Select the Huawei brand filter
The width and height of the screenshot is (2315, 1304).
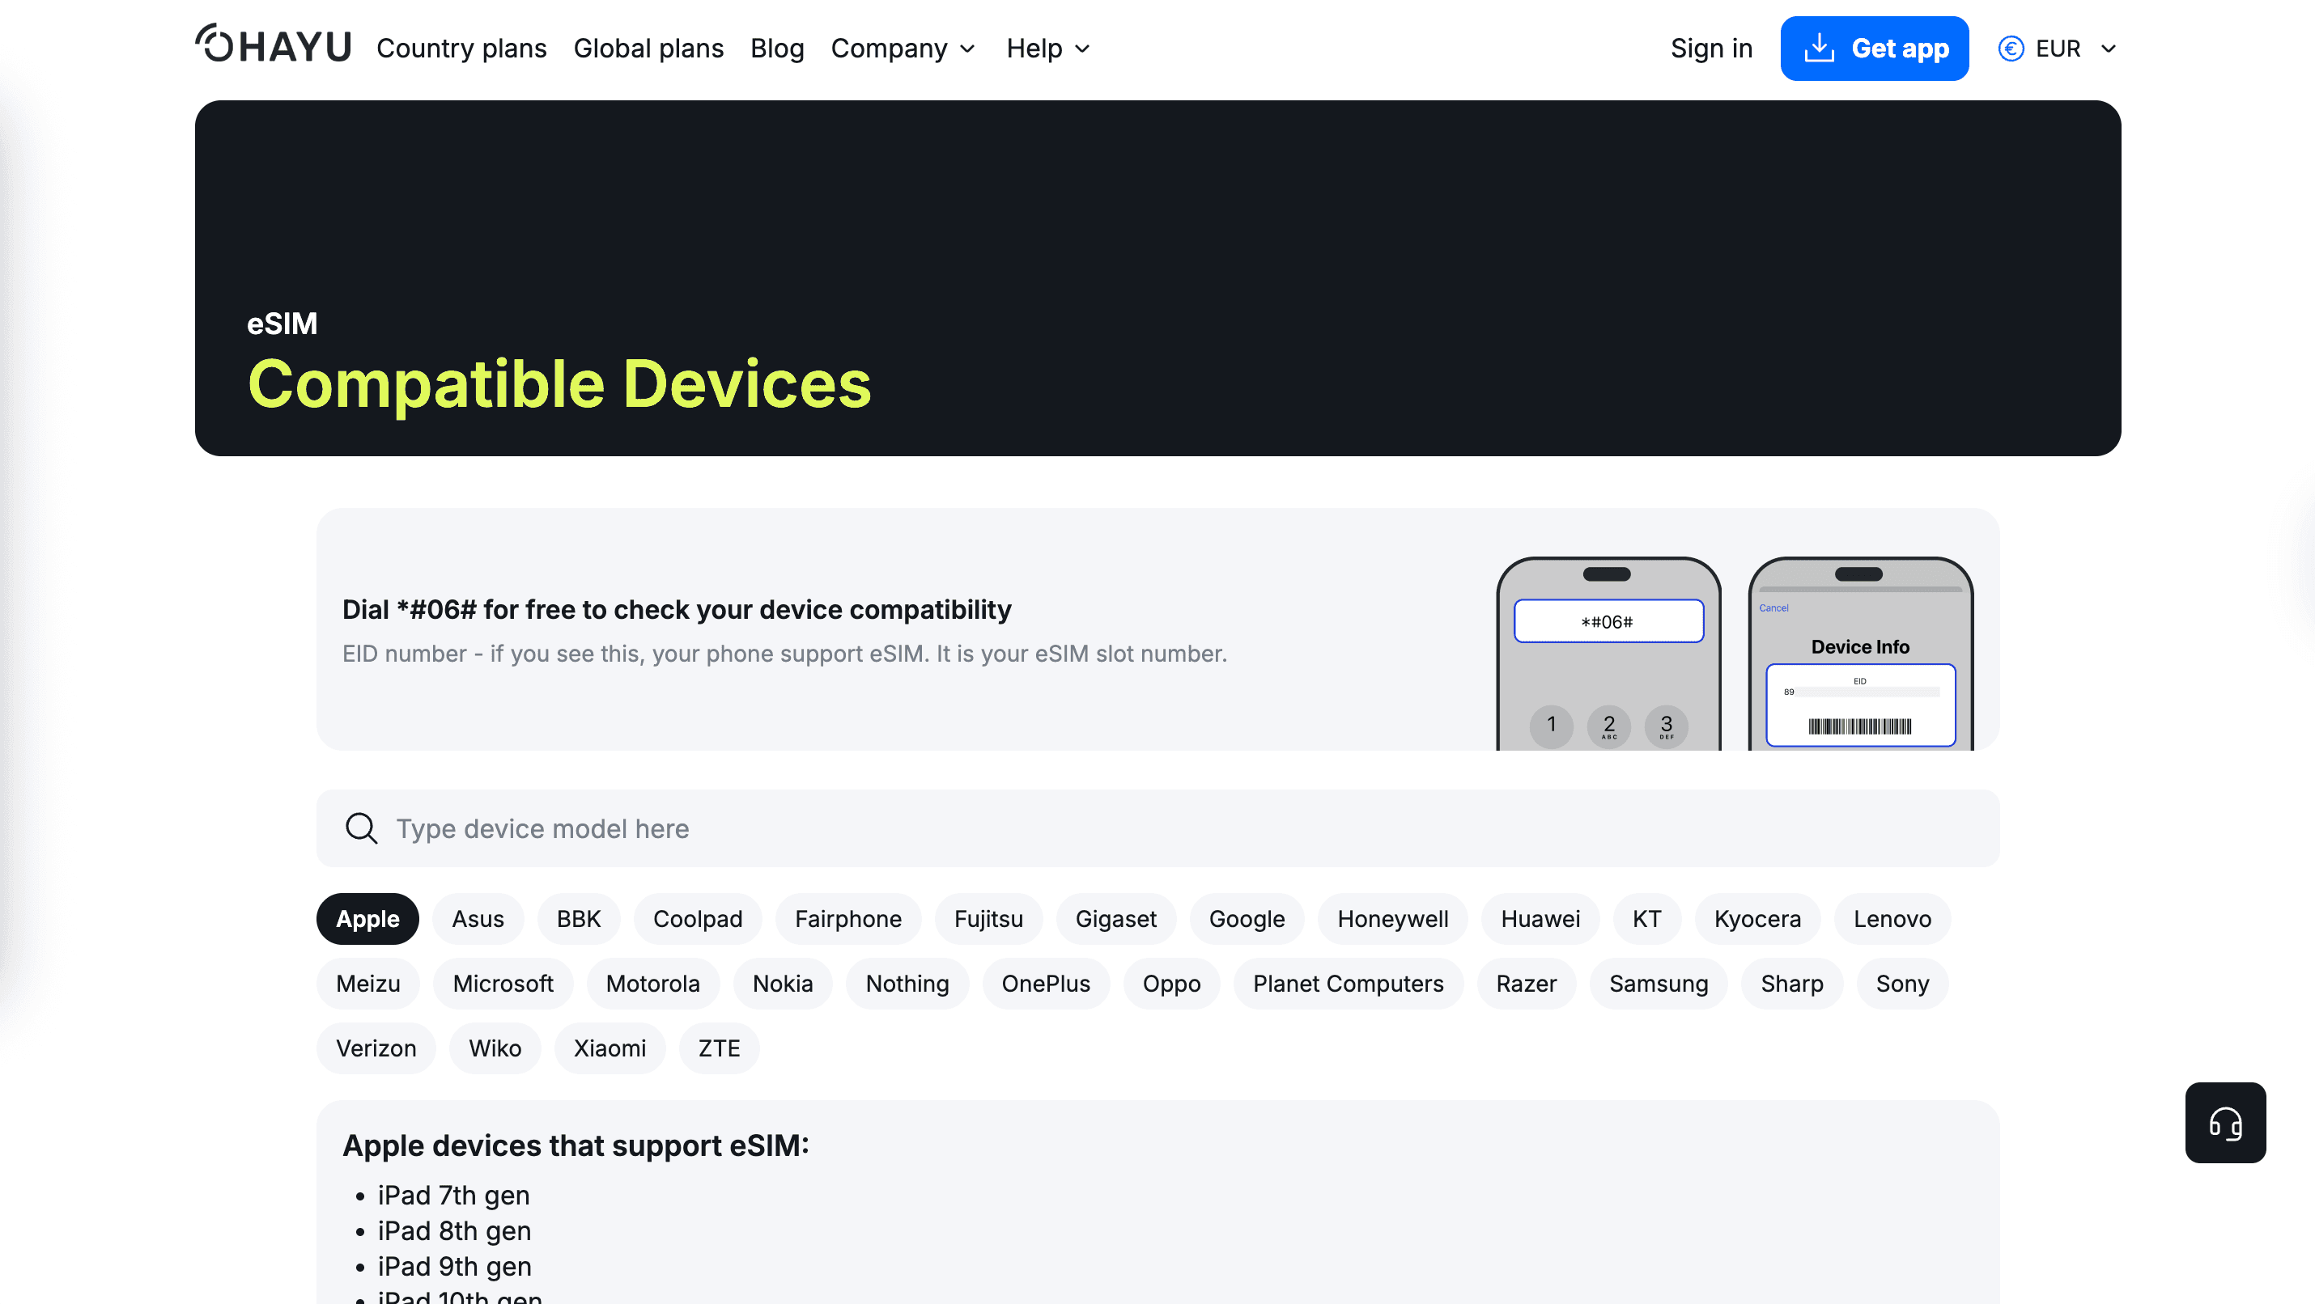coord(1540,919)
